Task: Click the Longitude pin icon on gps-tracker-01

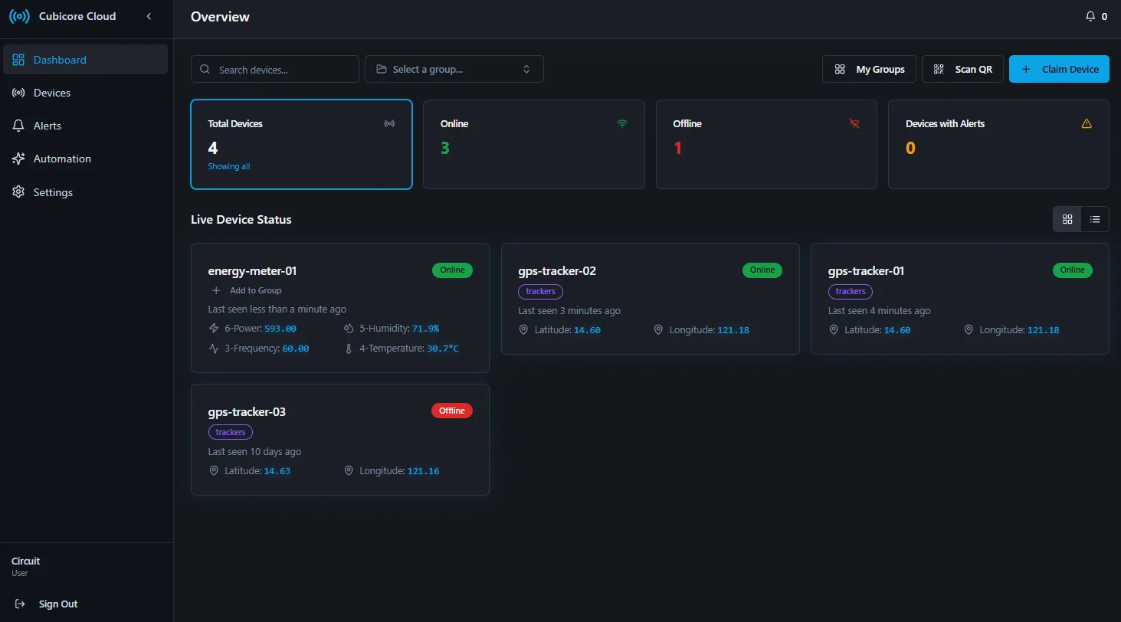Action: 969,329
